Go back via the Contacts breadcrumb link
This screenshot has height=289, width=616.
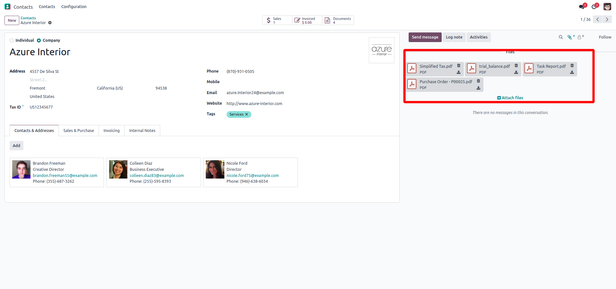28,18
